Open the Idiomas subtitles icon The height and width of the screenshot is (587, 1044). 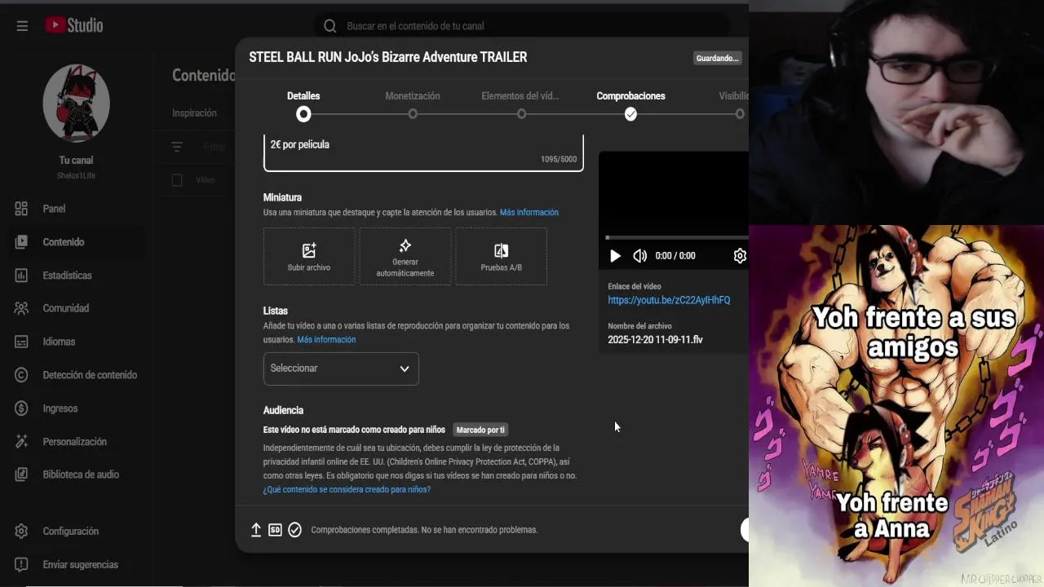[x=22, y=342]
